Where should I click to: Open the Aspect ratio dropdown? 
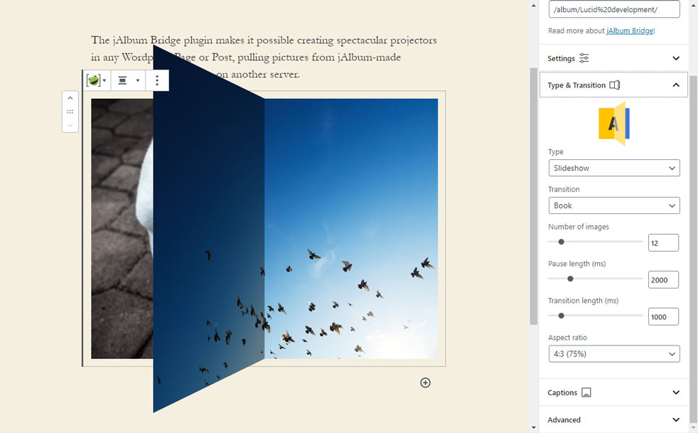pyautogui.click(x=613, y=353)
